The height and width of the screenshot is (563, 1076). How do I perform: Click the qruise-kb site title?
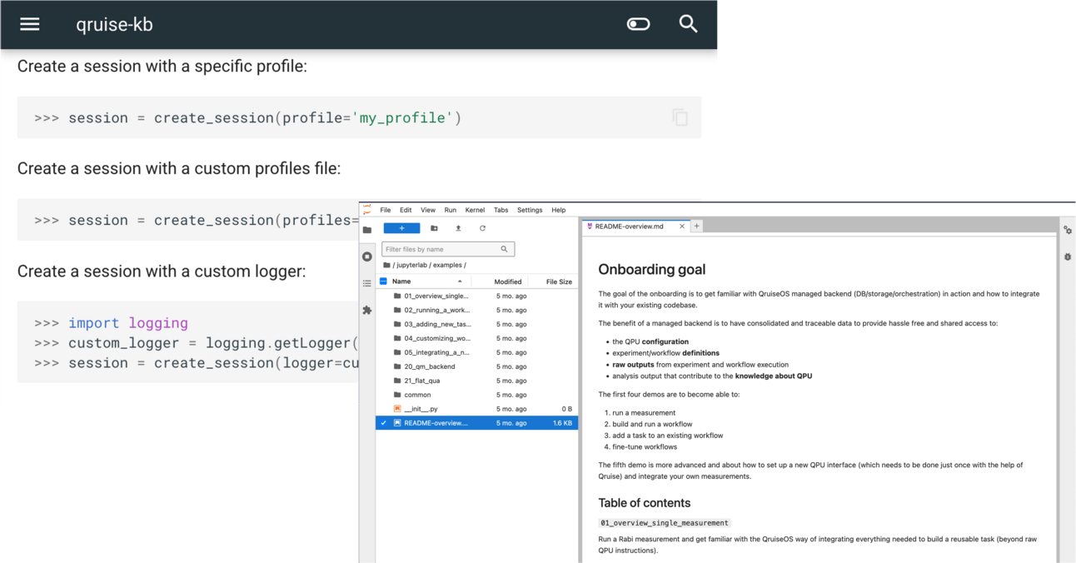click(114, 24)
